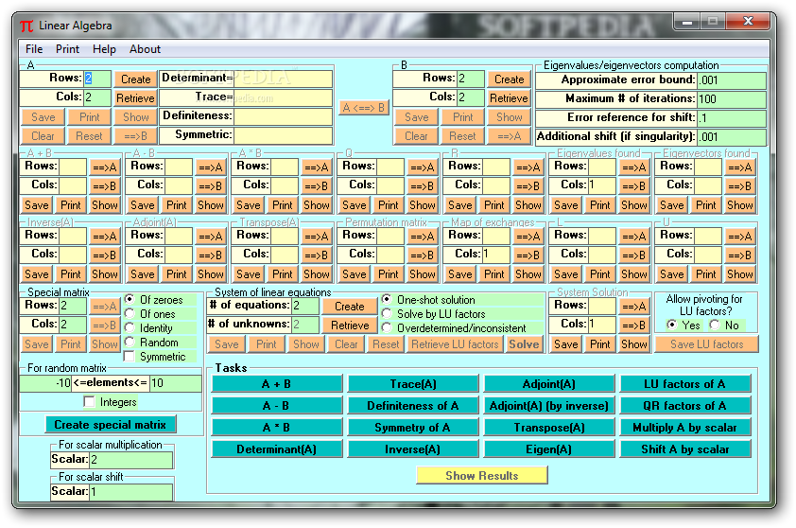Click Retrieve in System of linear equations
The image size is (796, 528).
(x=350, y=326)
